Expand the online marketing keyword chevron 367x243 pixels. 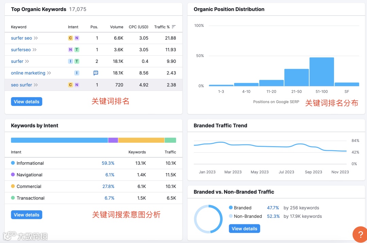click(x=49, y=73)
